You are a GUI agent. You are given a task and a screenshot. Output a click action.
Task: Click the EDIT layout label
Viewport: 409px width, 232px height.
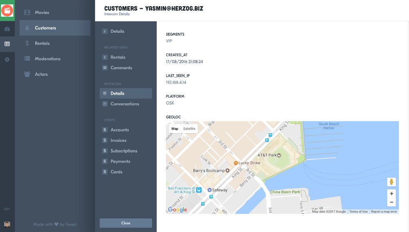click(7, 209)
